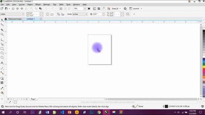Viewport: 205px width, 115px height.
Task: Toggle the Show Grid button
Action: tap(99, 9)
